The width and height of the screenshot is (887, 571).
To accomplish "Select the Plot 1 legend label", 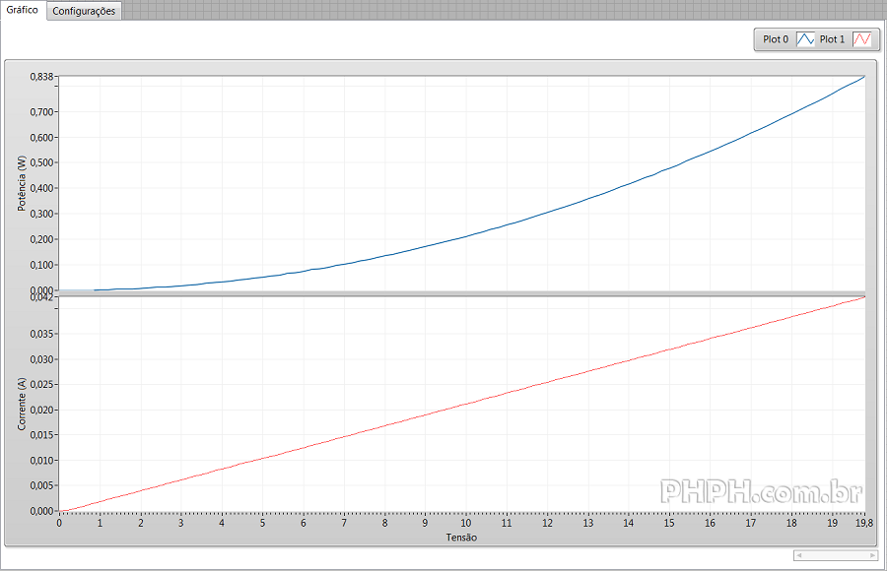I will (x=832, y=39).
